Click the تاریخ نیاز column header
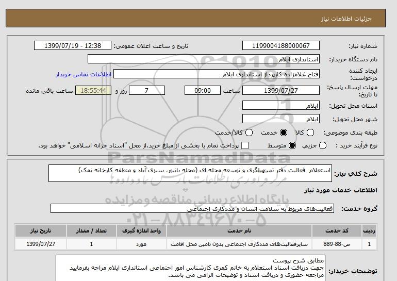 click(x=41, y=231)
